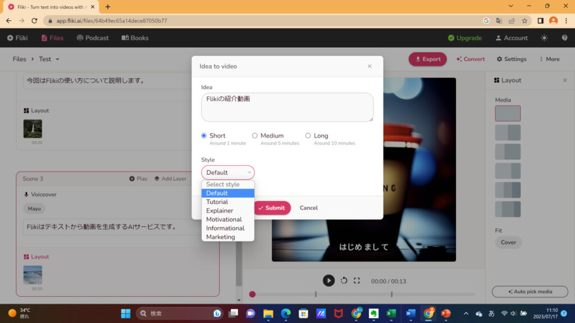The image size is (575, 323).
Task: Click the Export button
Action: point(427,59)
